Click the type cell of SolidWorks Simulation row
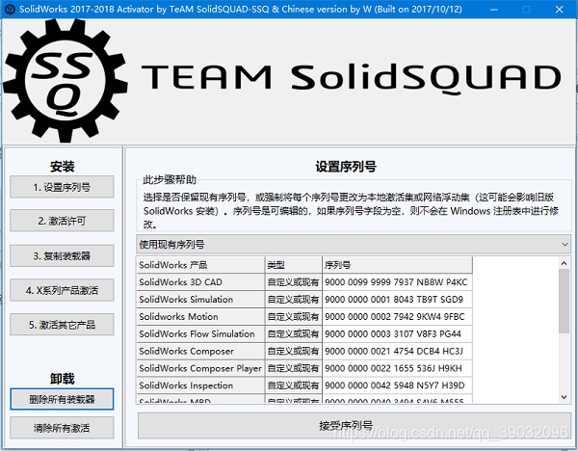 (x=294, y=299)
